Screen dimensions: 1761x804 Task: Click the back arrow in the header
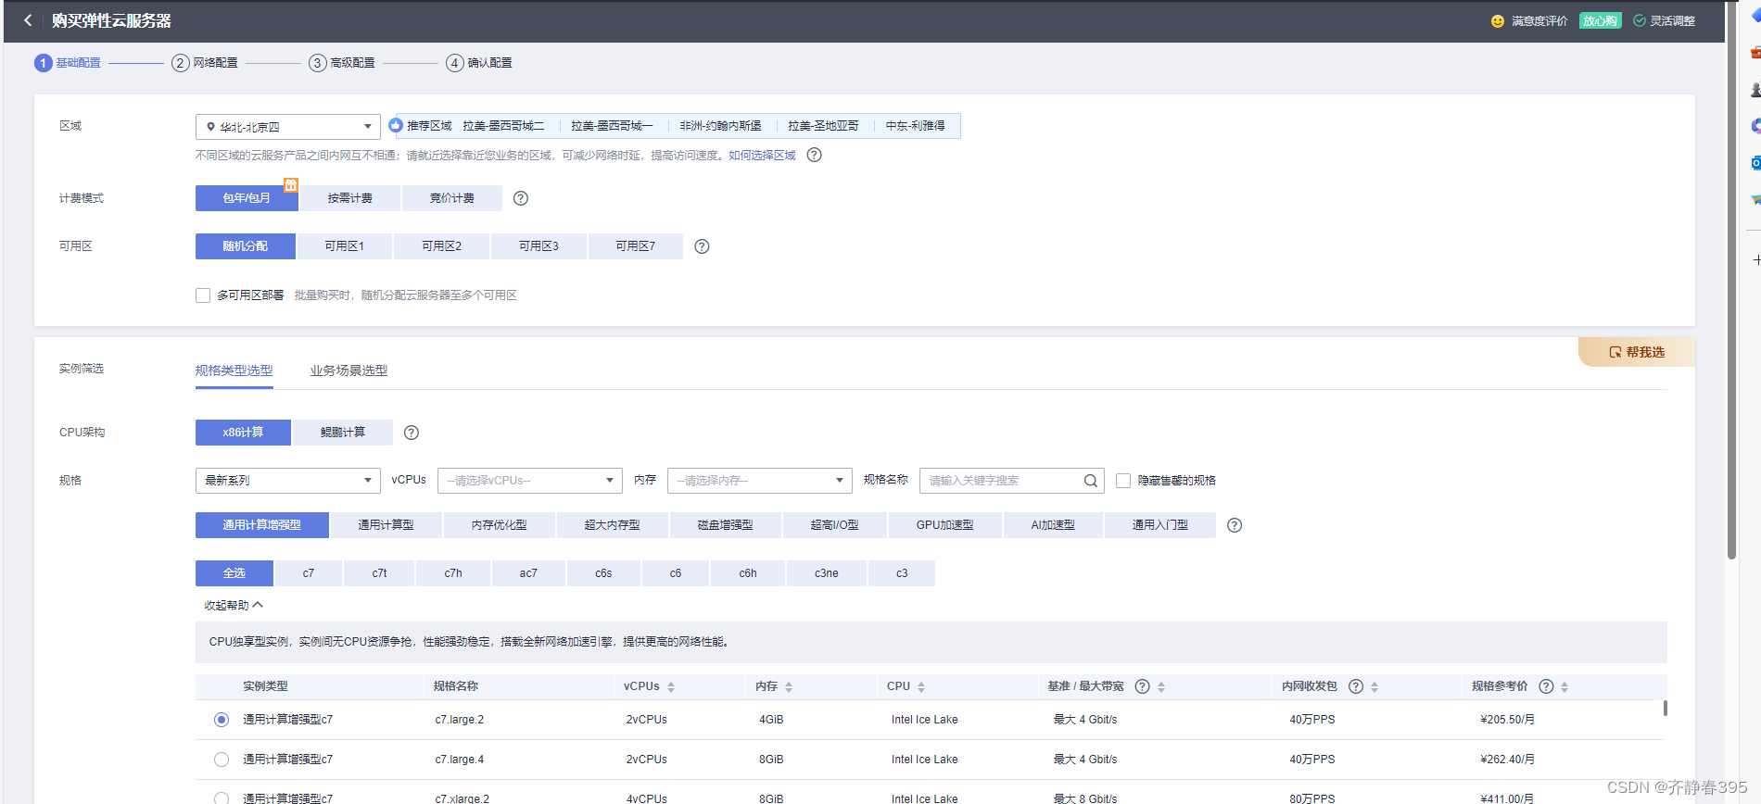28,20
